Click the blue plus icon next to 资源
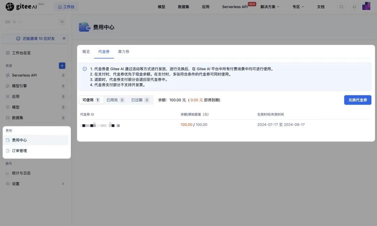 pos(62,65)
